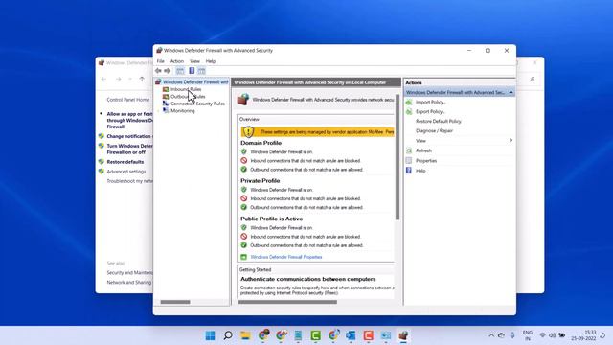Click Domain Profile heading text
This screenshot has height=345, width=613.
261,143
